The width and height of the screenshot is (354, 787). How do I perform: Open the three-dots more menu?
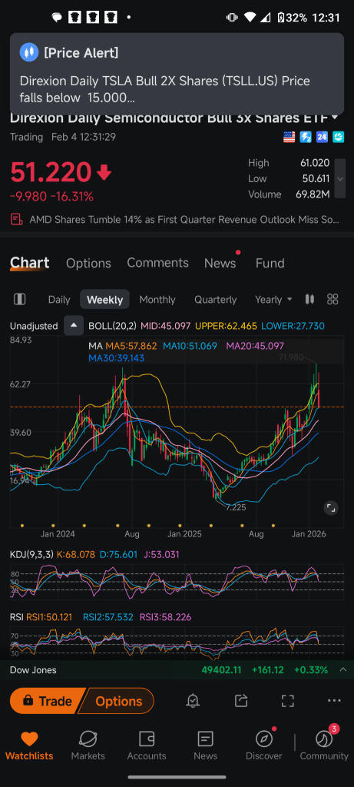tap(334, 701)
